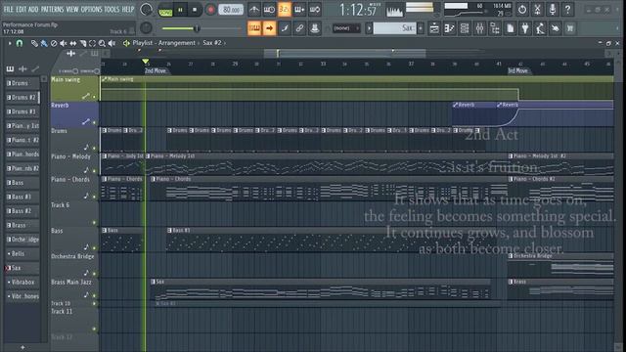Click the one-click audio recording microphone
The width and height of the screenshot is (626, 352).
553,9
